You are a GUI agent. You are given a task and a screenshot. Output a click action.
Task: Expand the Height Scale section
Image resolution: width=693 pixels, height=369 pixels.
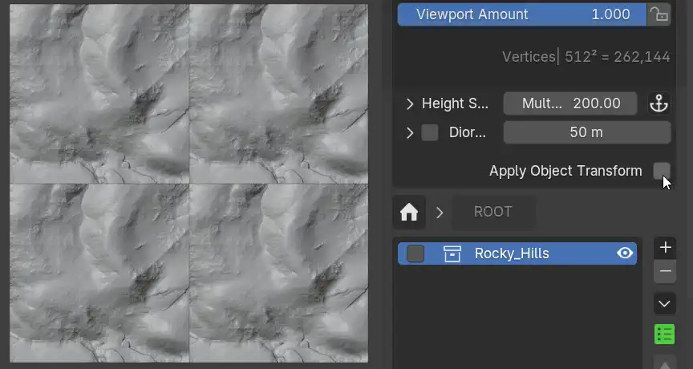pos(410,103)
